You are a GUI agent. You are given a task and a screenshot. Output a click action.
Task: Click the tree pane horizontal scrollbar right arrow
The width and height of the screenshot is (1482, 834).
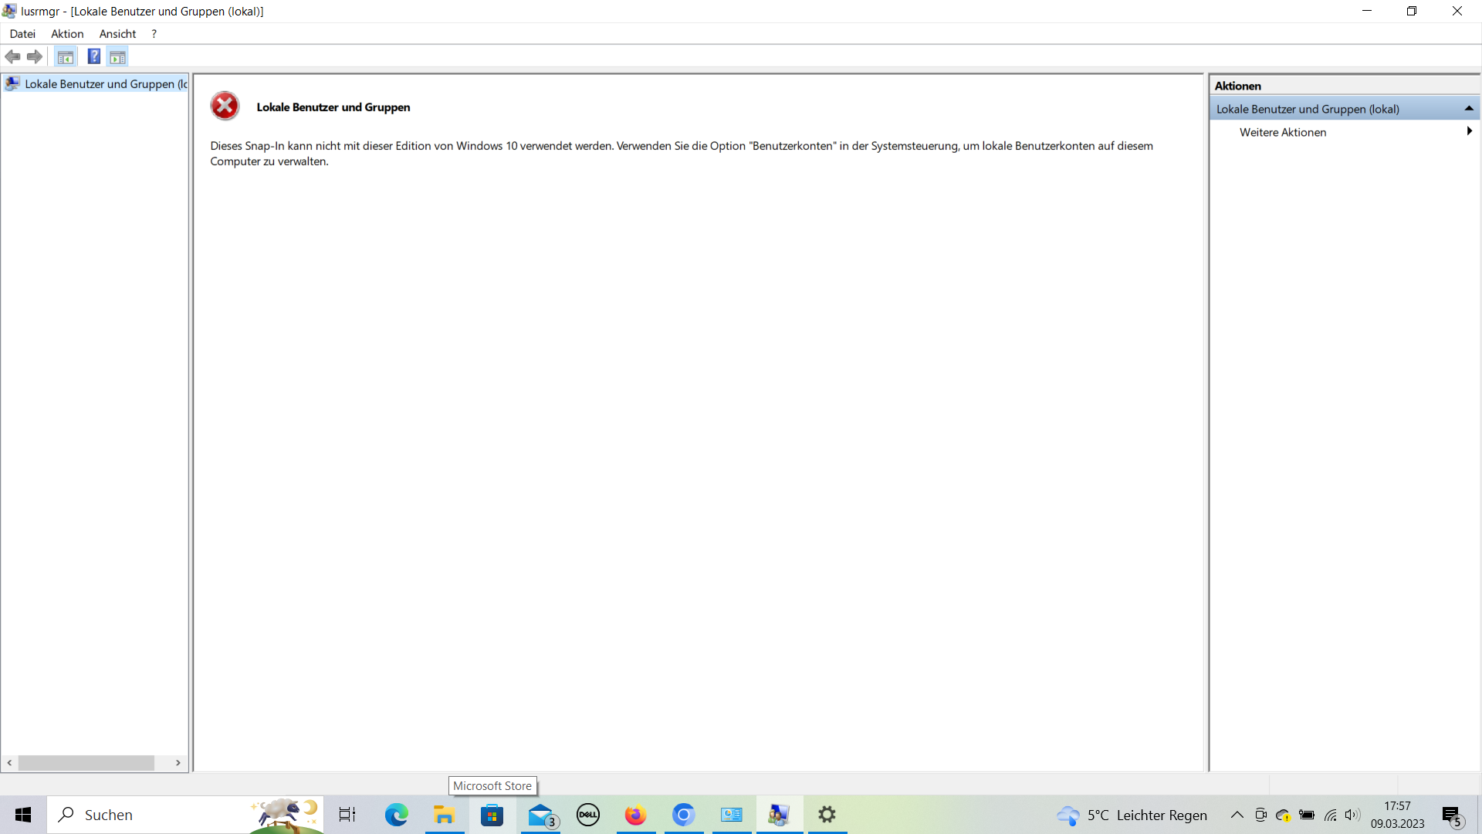click(x=178, y=763)
